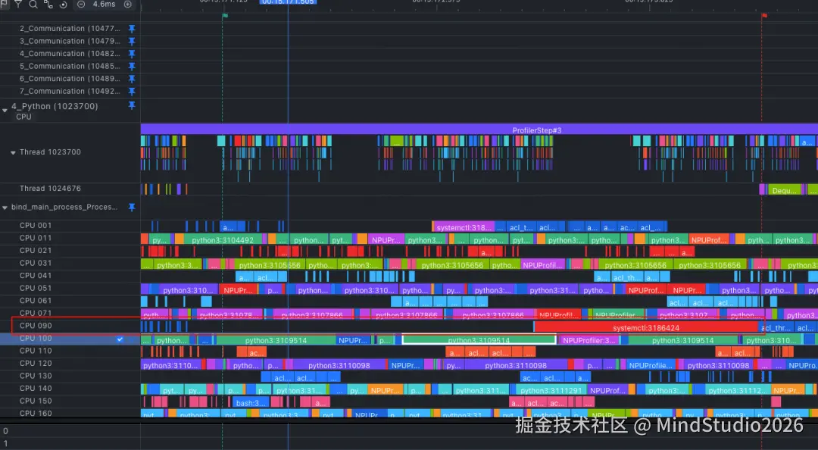
Task: Select the red flag timeline marker
Action: (x=764, y=16)
